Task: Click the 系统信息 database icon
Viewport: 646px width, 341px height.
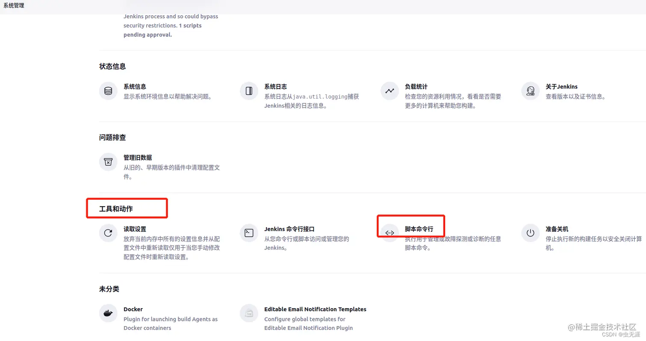Action: coord(108,90)
